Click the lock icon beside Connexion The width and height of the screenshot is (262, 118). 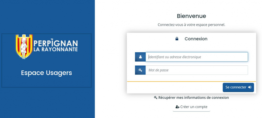[x=177, y=39]
